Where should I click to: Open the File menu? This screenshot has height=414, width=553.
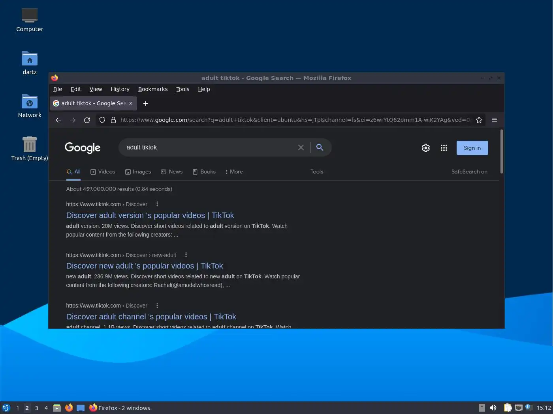coord(58,89)
